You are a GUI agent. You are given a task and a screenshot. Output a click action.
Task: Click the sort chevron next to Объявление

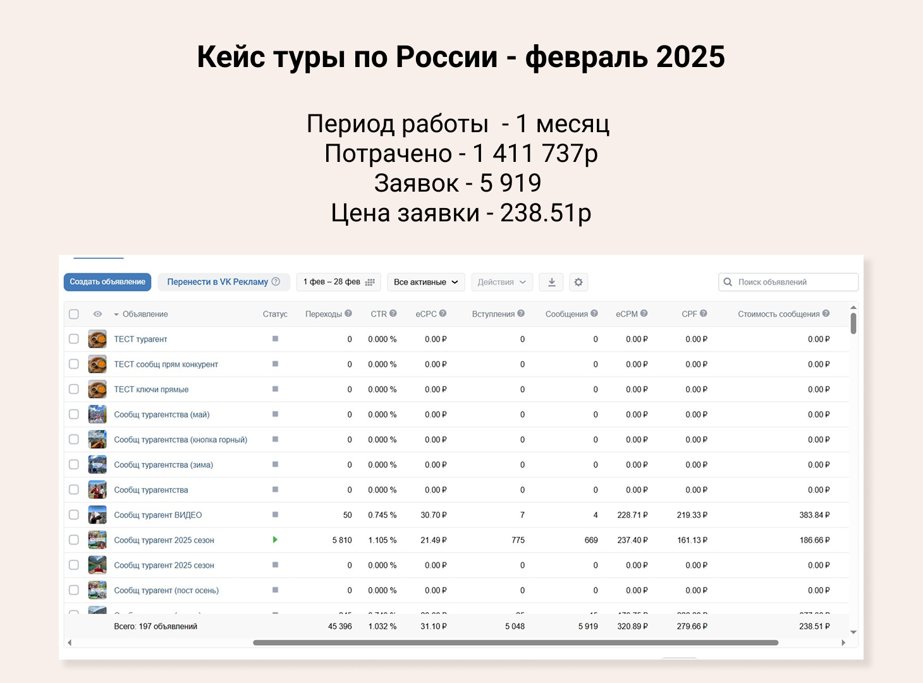coord(116,313)
